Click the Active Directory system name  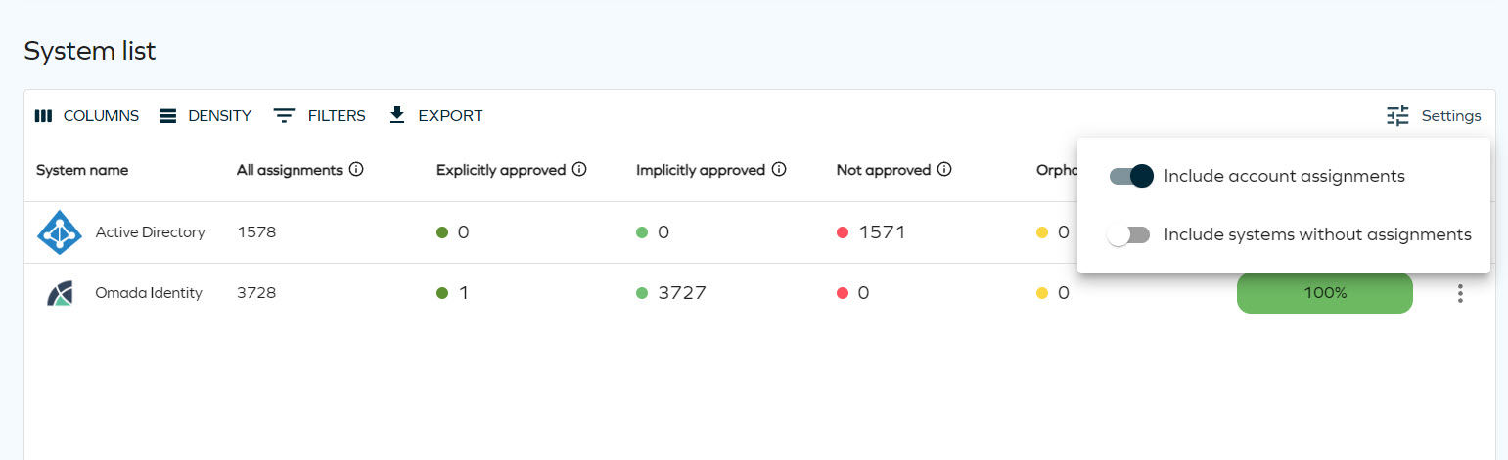(x=150, y=232)
